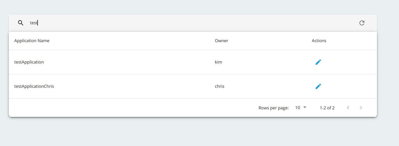Go to the next page chevron
The image size is (399, 146).
click(x=361, y=108)
